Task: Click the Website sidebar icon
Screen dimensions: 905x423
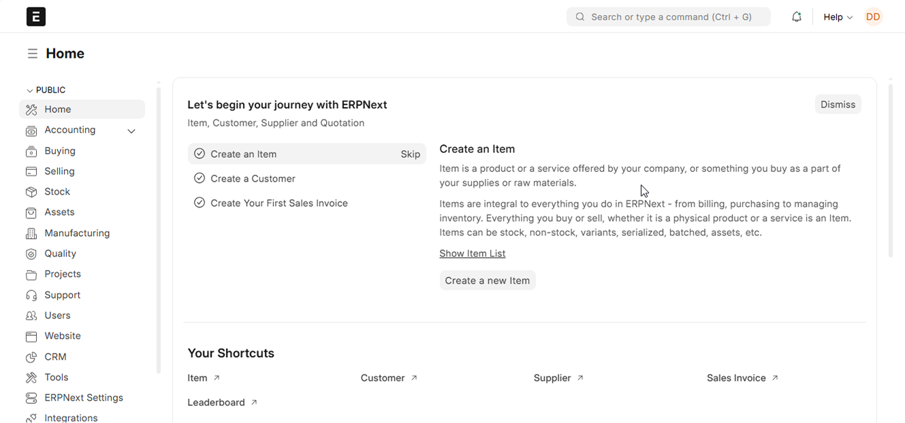Action: pos(31,337)
